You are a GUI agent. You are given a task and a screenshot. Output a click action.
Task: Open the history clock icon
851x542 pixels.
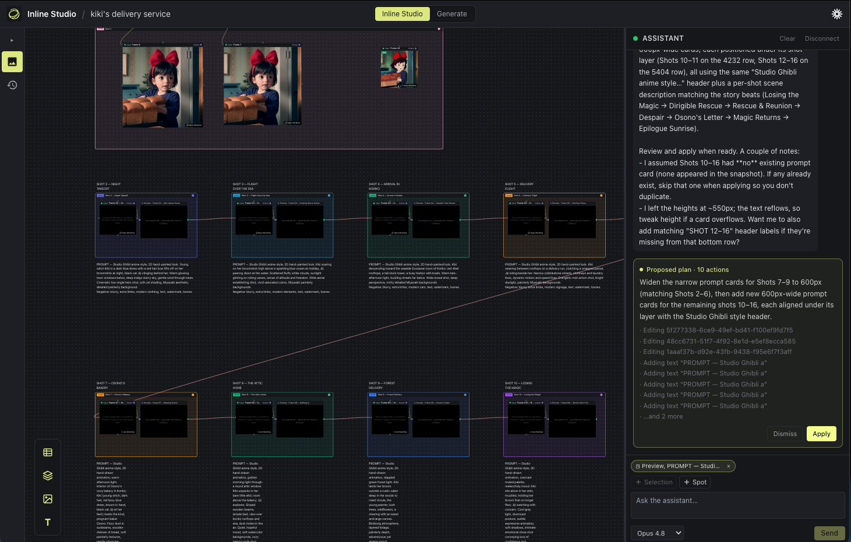pos(12,85)
